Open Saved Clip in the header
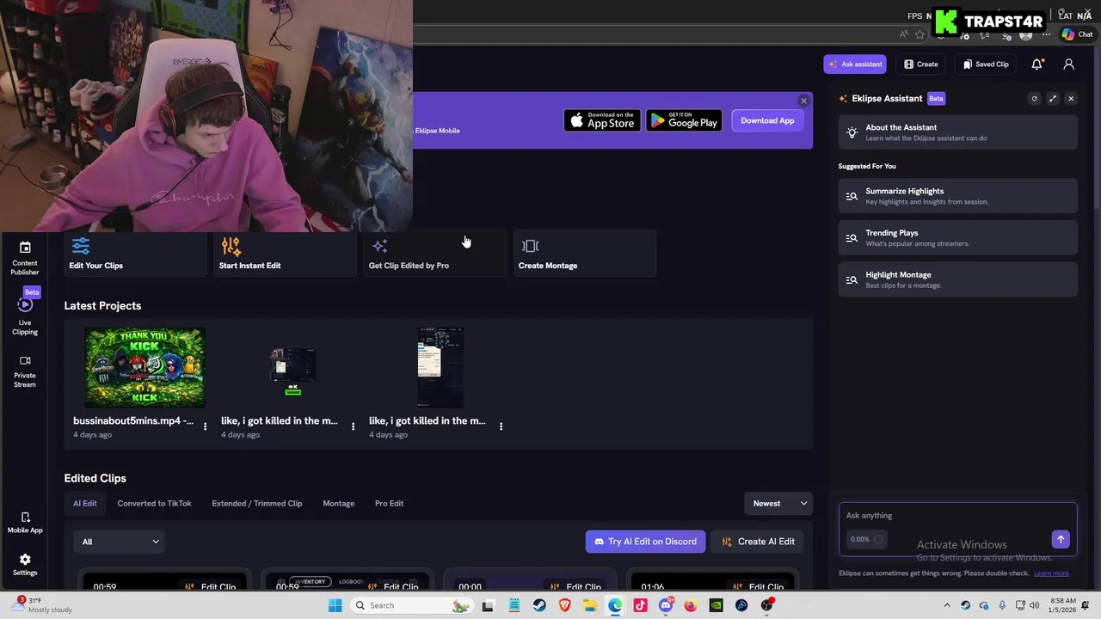1101x619 pixels. 986,64
